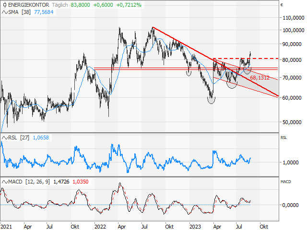Click the candlestick icon beside ENERGIEKONTOR
This screenshot has width=307, height=230.
tap(5, 5)
